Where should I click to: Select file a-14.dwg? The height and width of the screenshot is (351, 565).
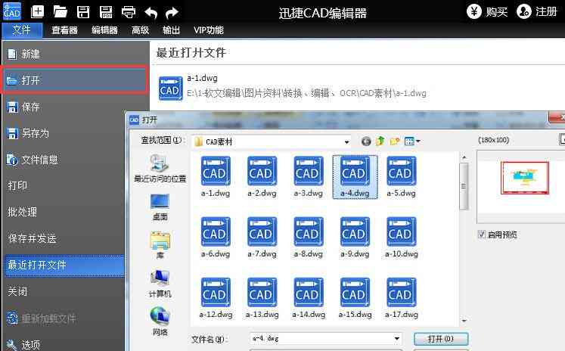308,298
